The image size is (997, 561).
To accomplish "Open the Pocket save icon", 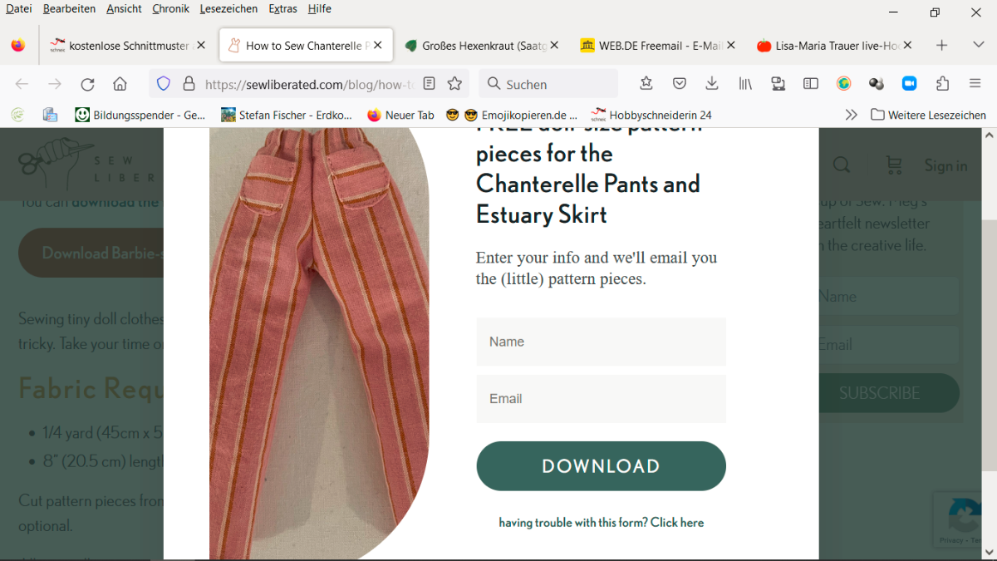I will point(679,84).
